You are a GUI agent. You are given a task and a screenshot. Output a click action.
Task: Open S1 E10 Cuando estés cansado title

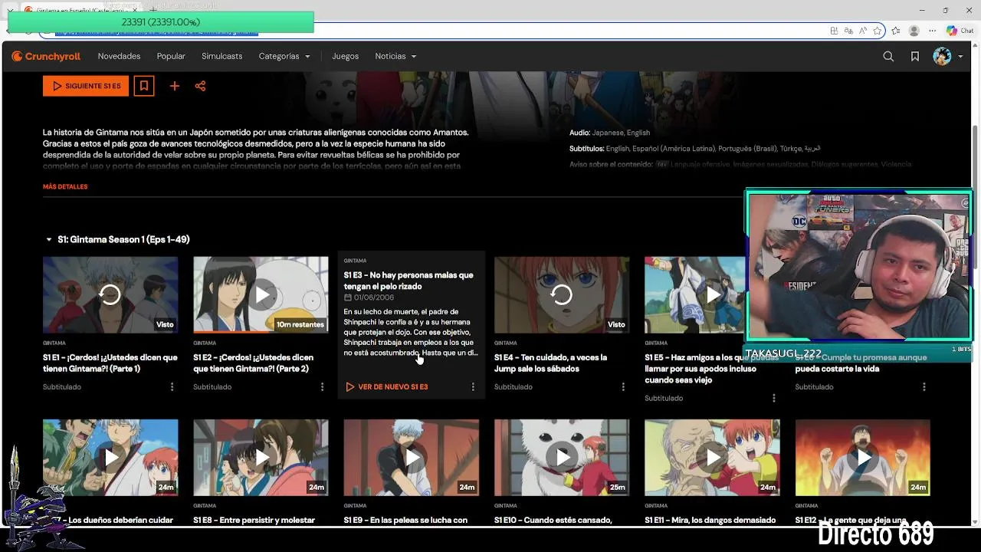pyautogui.click(x=553, y=520)
